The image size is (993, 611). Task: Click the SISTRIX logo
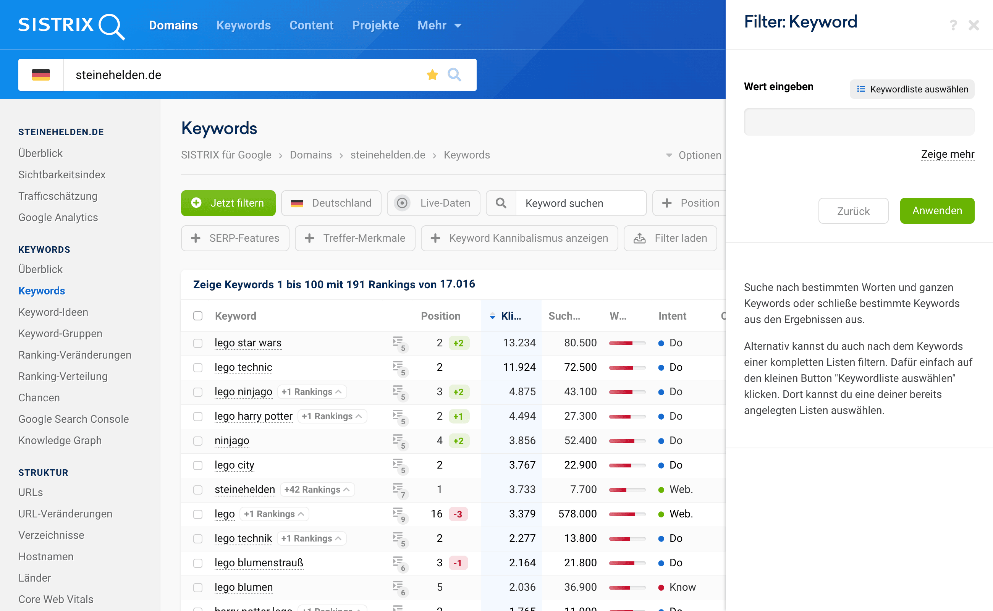[x=71, y=26]
